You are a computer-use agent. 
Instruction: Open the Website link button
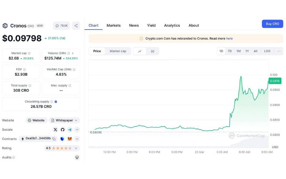(x=36, y=120)
